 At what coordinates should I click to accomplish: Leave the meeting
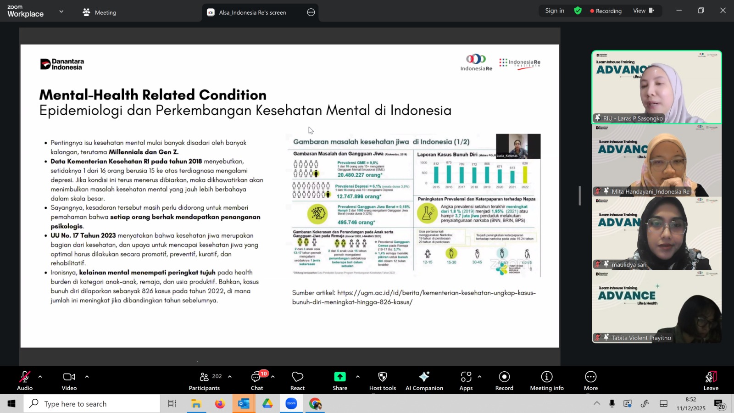tap(711, 380)
